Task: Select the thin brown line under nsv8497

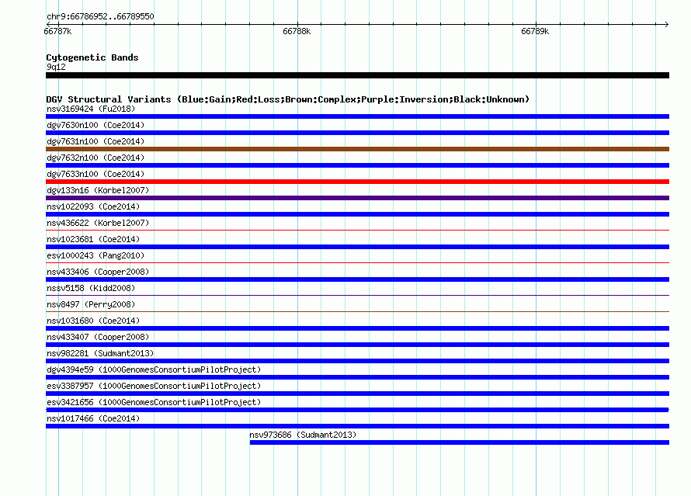Action: tap(357, 311)
